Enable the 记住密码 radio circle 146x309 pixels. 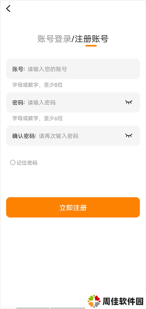point(12,163)
